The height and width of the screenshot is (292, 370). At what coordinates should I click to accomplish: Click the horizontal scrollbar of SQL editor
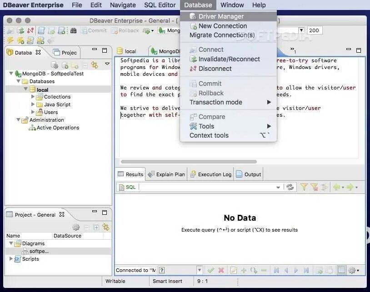(189, 162)
